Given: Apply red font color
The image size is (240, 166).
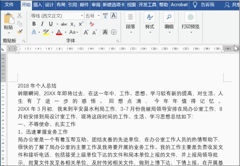Looking at the screenshot, I should (59, 32).
